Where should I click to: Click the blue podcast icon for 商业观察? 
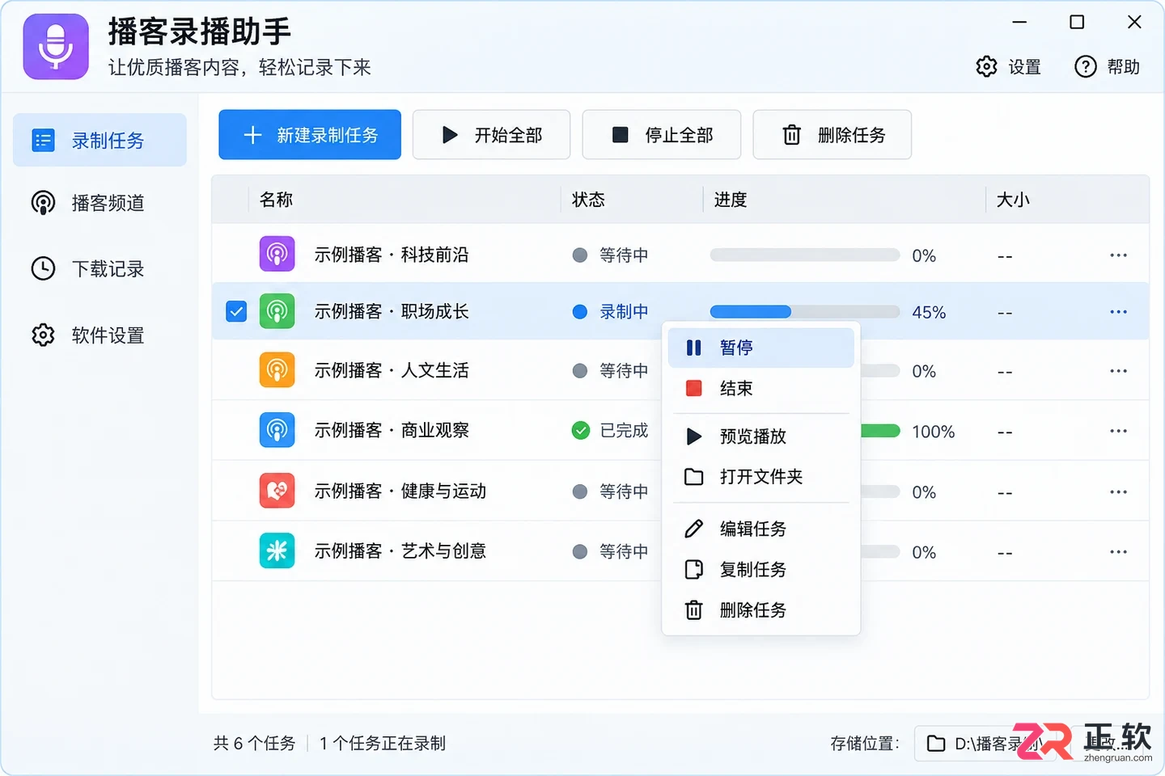(x=277, y=430)
